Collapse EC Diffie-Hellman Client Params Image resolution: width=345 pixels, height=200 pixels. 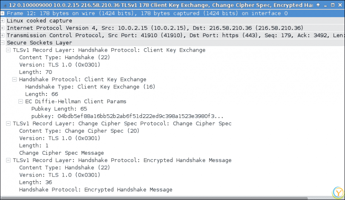pos(21,101)
